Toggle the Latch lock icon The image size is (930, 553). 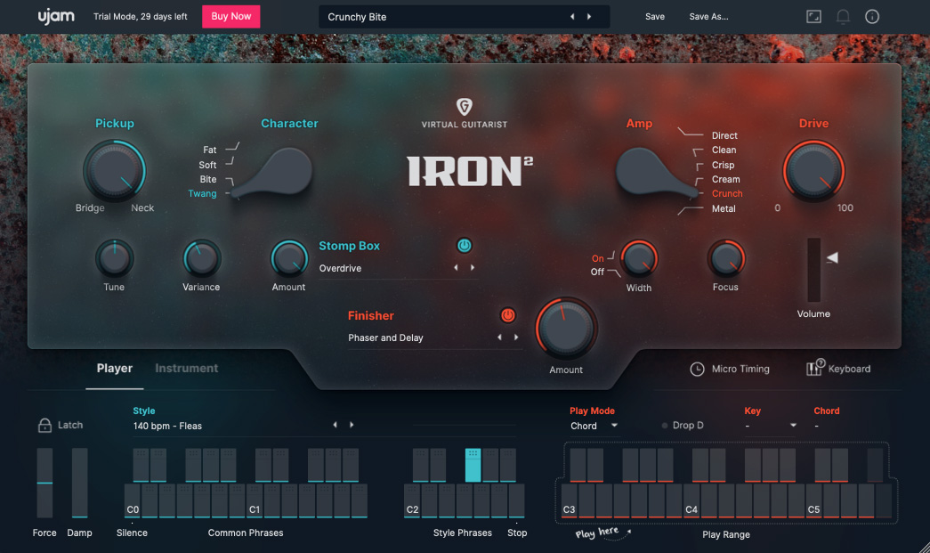tap(44, 425)
